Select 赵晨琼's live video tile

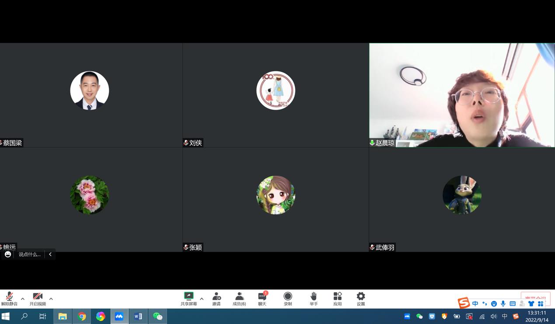point(462,95)
